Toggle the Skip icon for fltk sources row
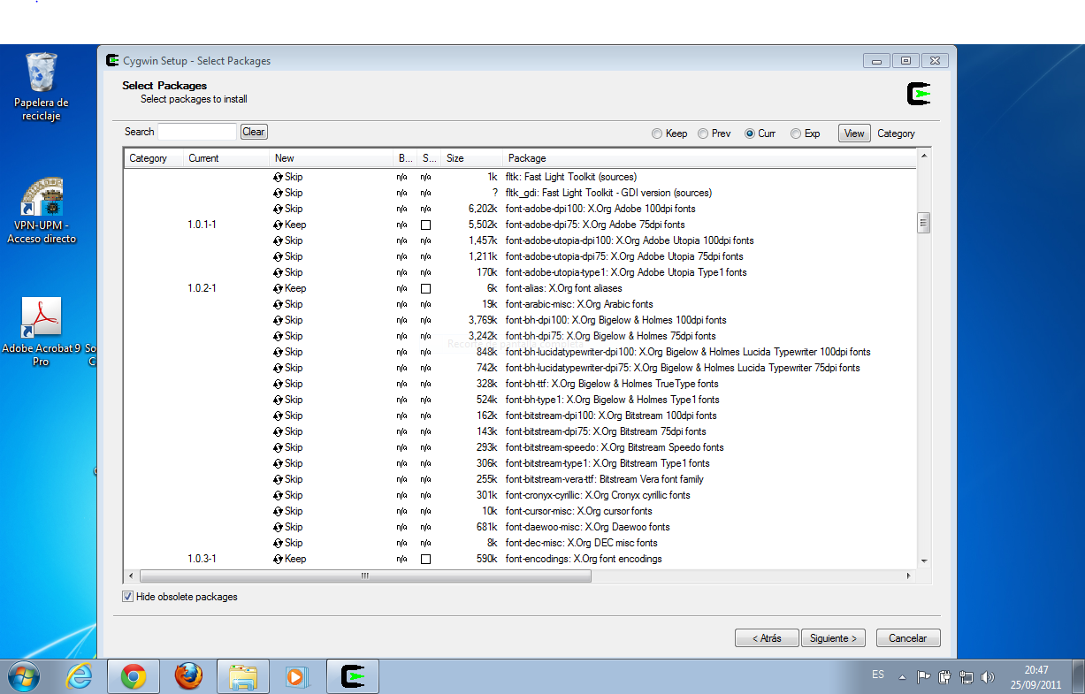This screenshot has height=694, width=1085. [279, 177]
